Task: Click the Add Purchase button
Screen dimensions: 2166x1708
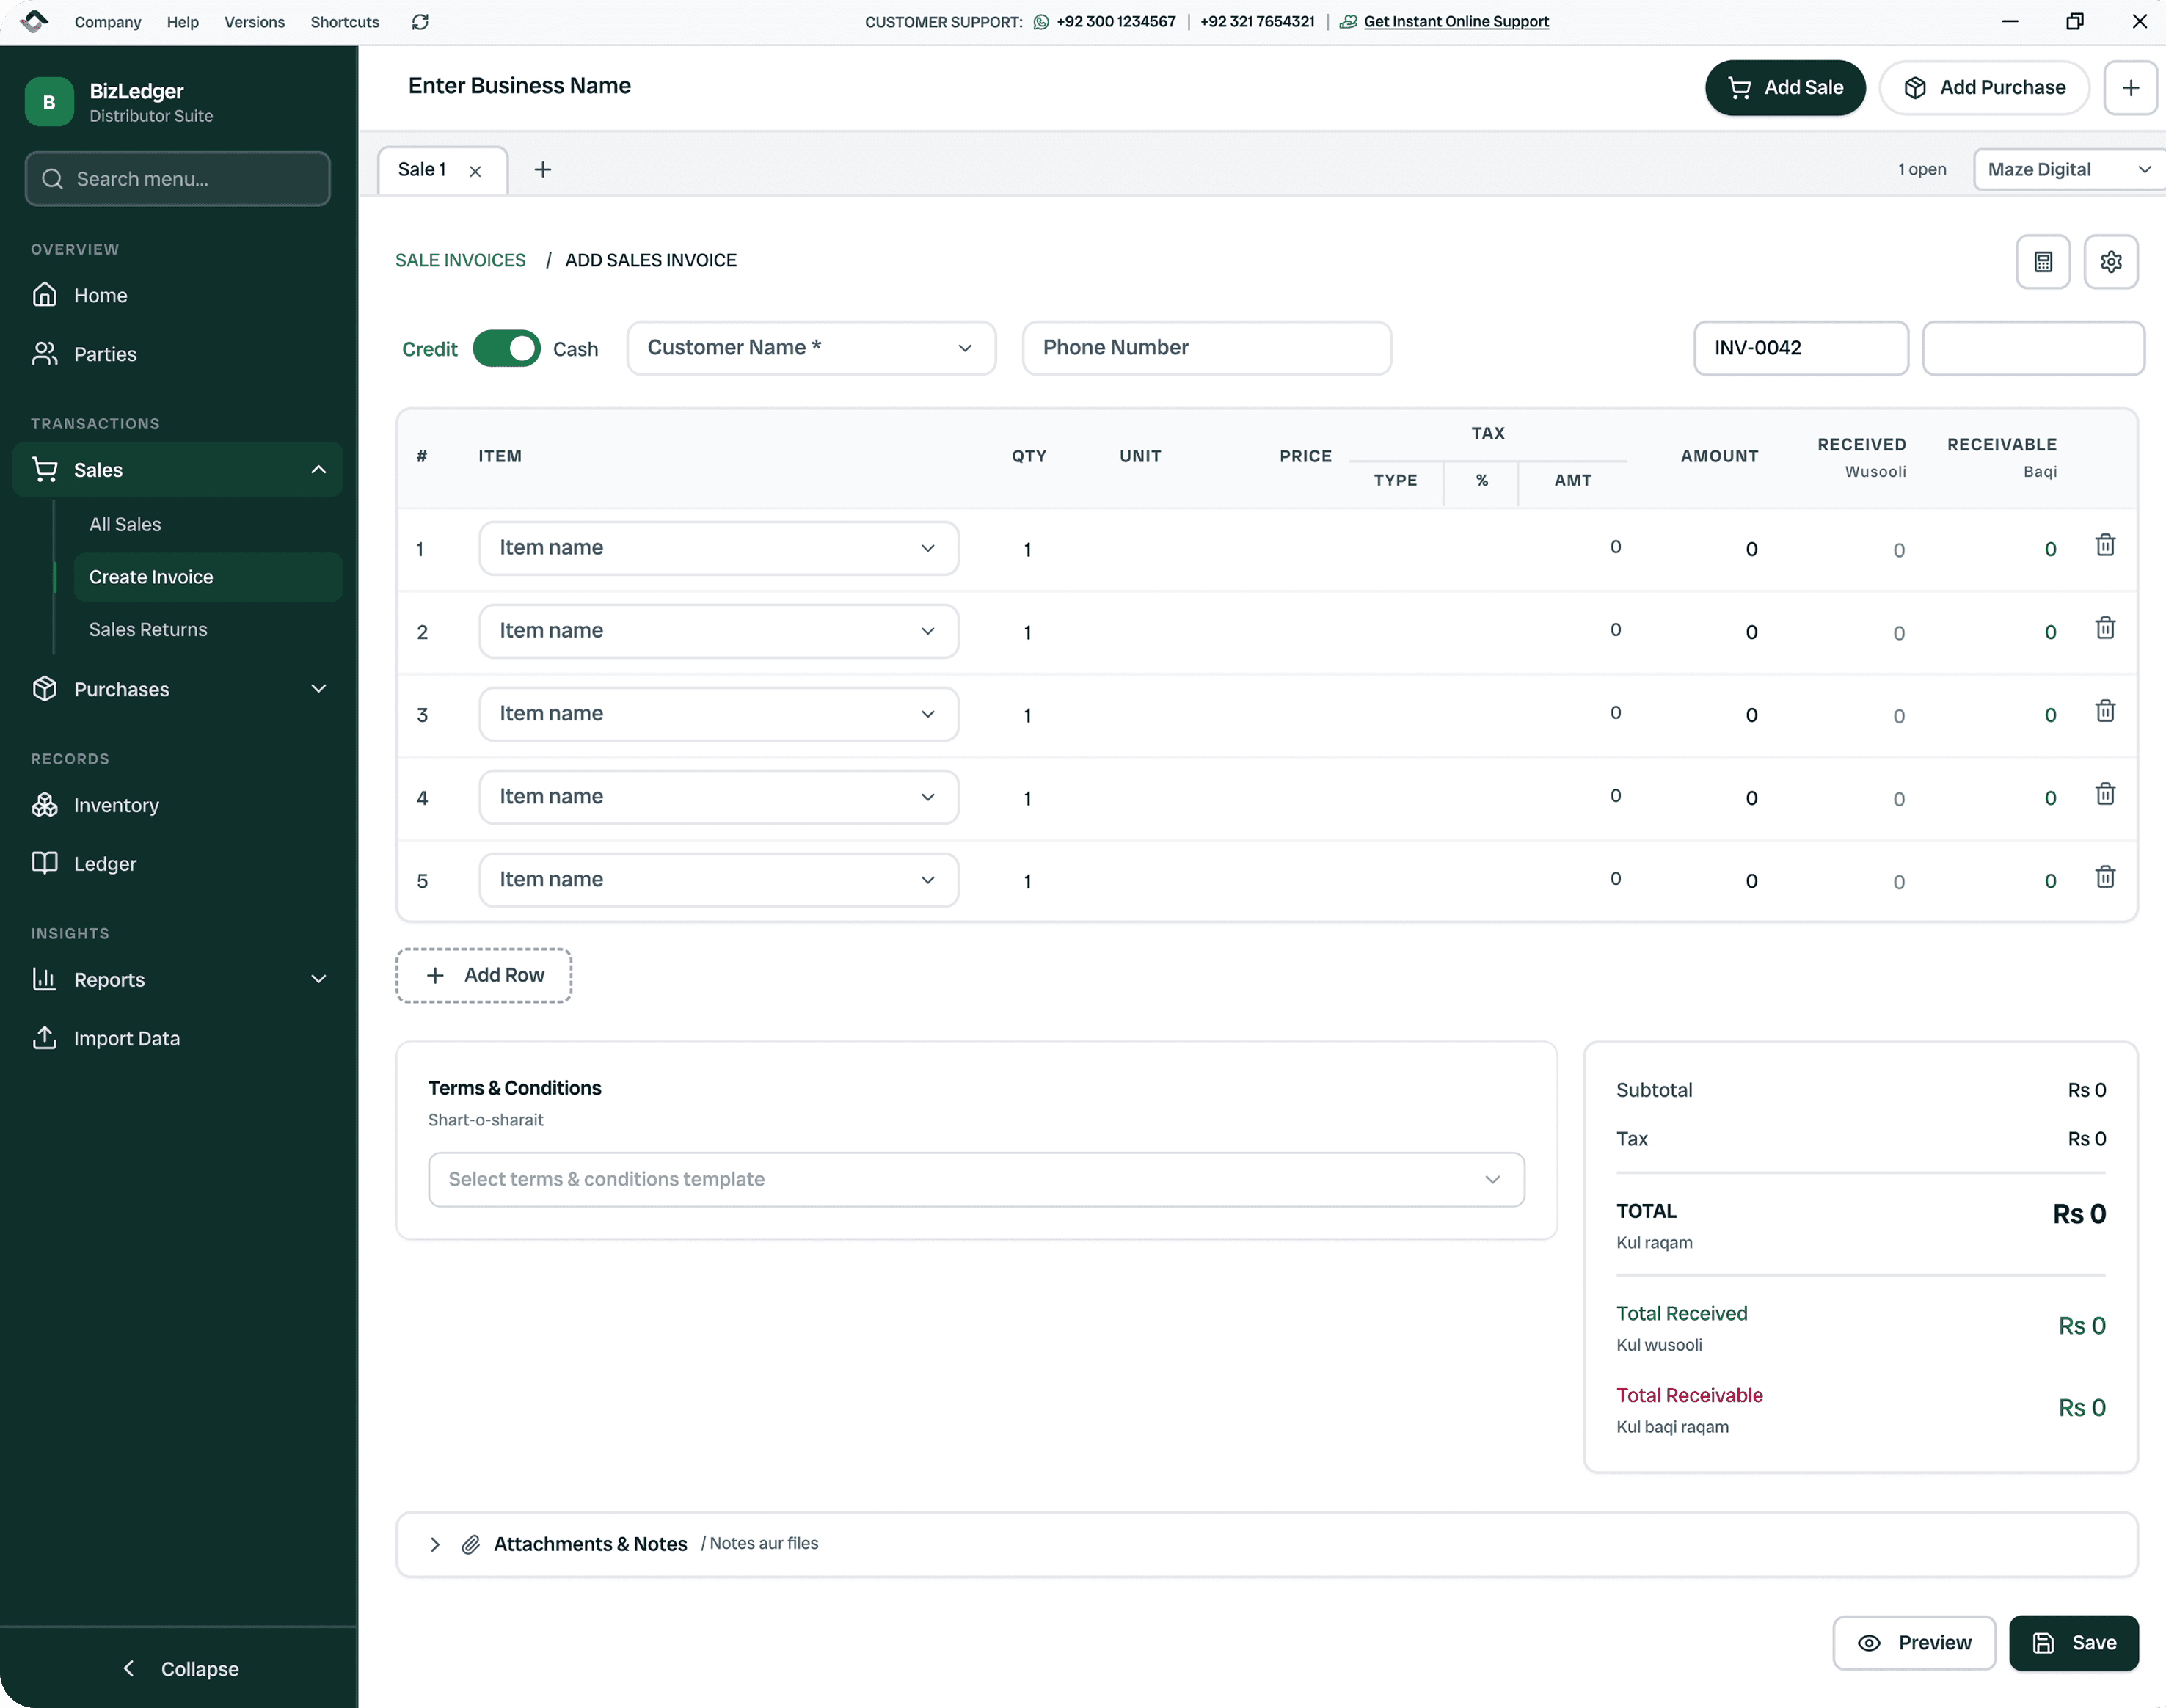Action: click(x=1984, y=88)
